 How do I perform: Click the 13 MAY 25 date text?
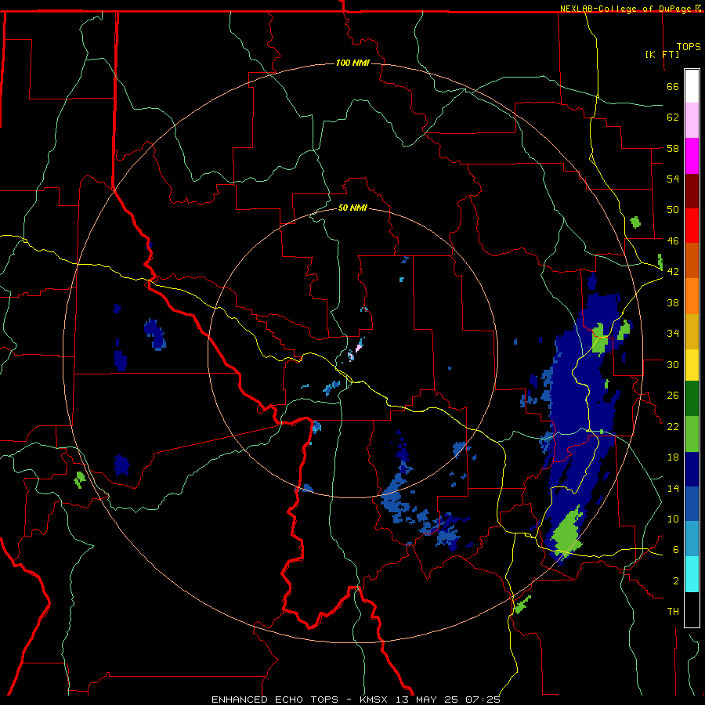point(427,700)
